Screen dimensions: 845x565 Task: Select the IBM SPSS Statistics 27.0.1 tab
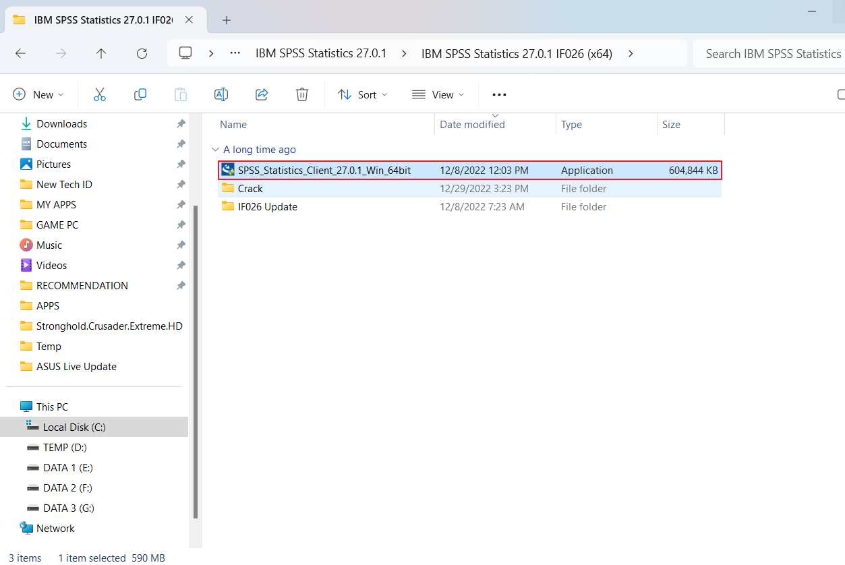click(101, 20)
